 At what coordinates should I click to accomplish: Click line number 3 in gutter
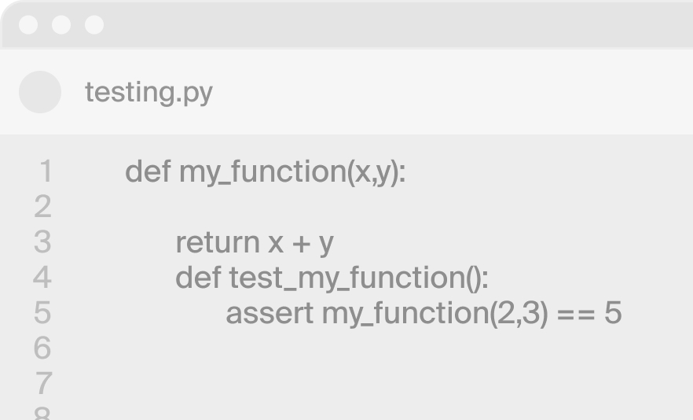tap(43, 242)
